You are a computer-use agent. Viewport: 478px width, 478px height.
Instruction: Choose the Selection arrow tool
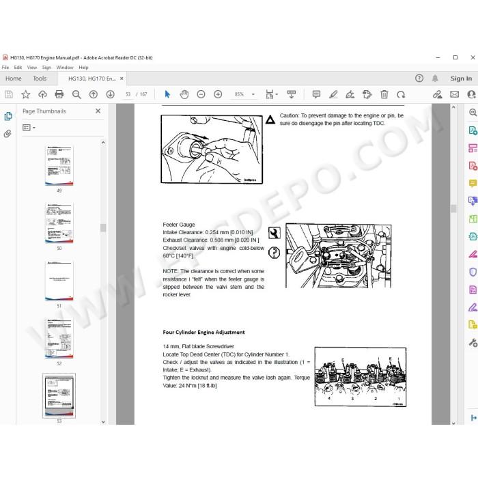[x=167, y=94]
